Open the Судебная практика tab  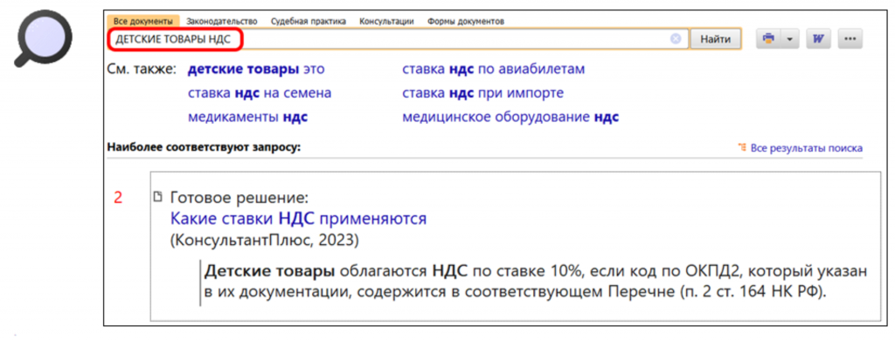(309, 21)
